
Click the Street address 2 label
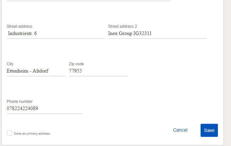click(123, 26)
